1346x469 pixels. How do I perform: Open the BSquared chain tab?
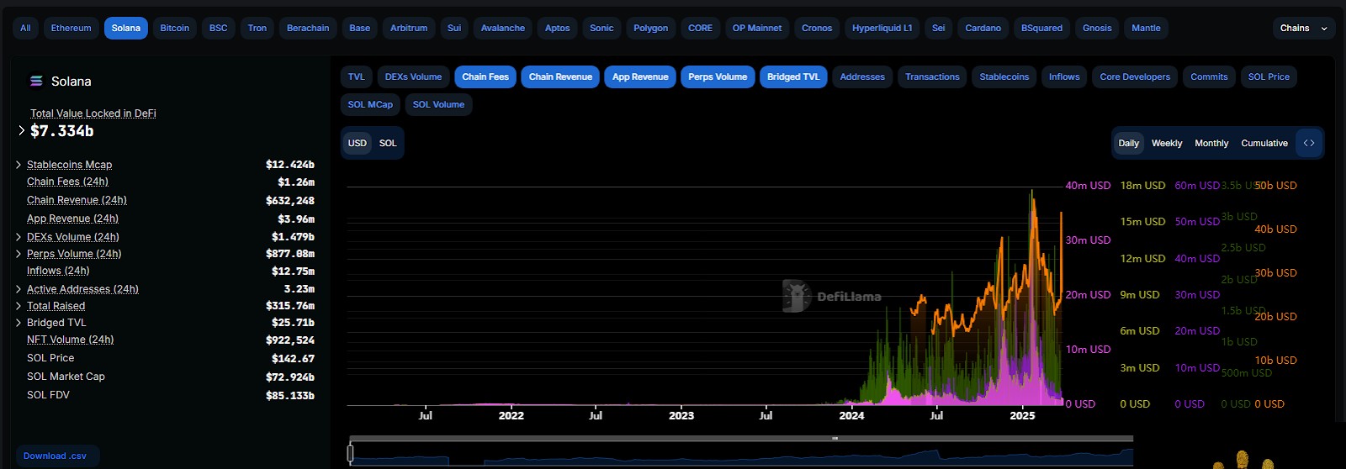tap(1041, 28)
